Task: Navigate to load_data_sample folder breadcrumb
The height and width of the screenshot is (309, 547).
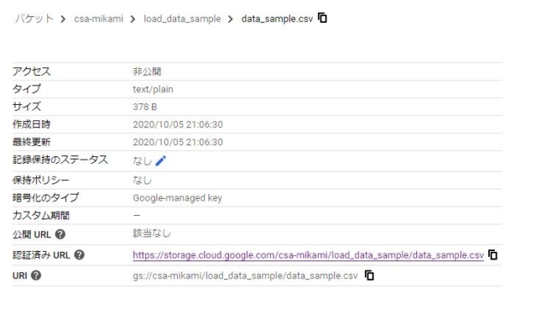Action: coord(182,19)
